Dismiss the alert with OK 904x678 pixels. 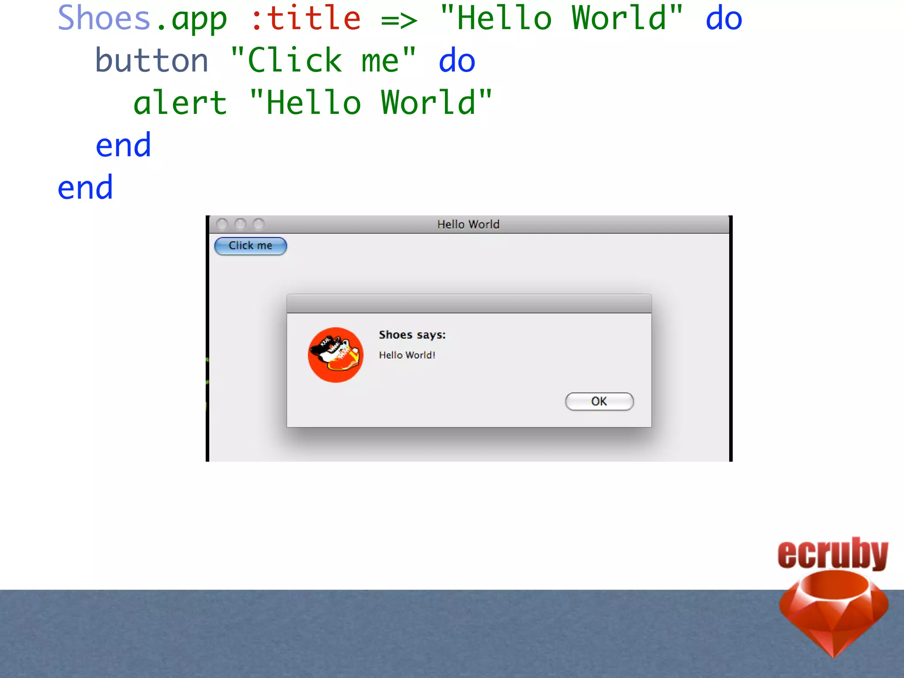599,401
